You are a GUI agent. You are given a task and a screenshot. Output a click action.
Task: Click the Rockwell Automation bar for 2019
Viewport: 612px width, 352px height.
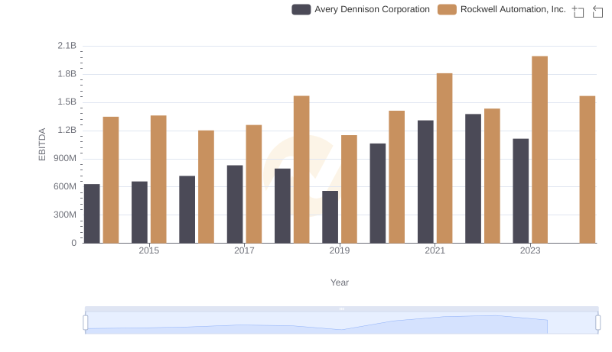pos(349,189)
